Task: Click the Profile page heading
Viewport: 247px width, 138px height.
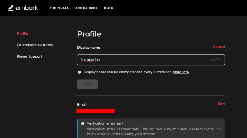Action: [x=89, y=34]
